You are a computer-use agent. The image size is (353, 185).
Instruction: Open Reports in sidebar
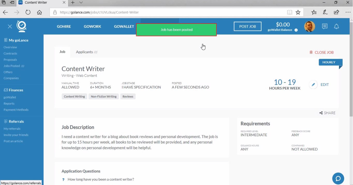pyautogui.click(x=9, y=103)
